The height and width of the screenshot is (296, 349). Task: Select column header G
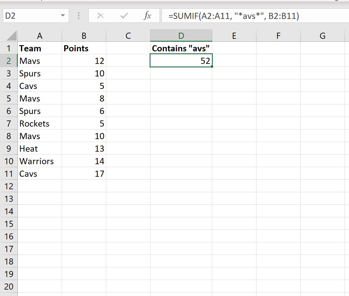323,35
